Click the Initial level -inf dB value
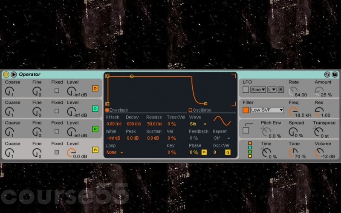The height and width of the screenshot is (213, 341). (113, 138)
